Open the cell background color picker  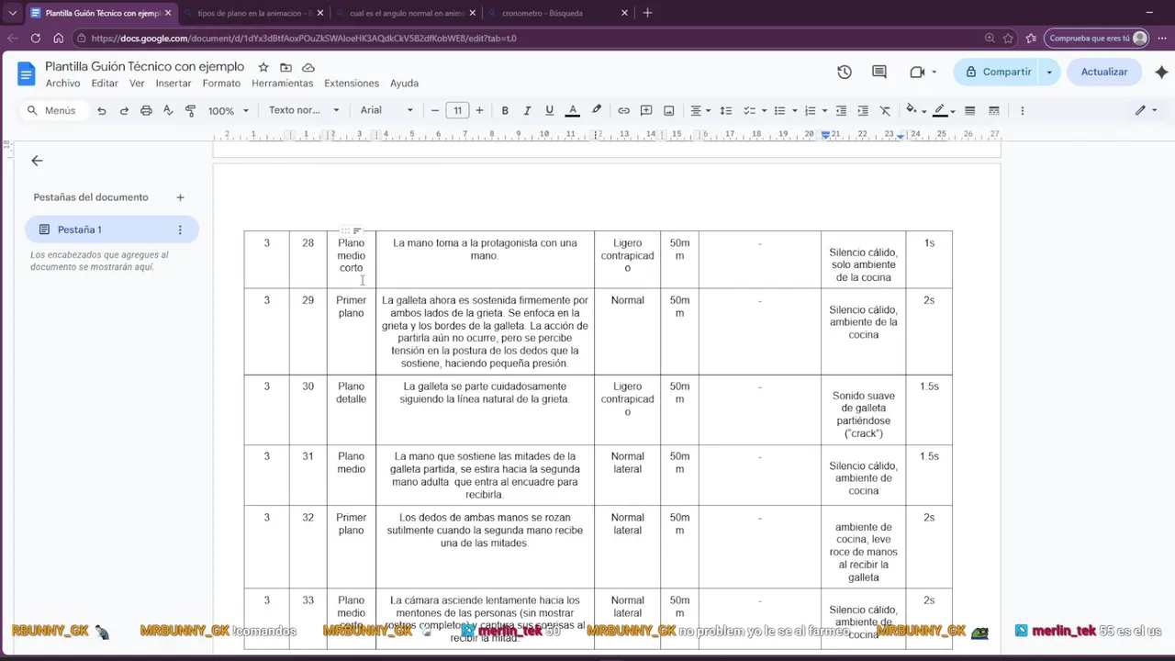[915, 110]
